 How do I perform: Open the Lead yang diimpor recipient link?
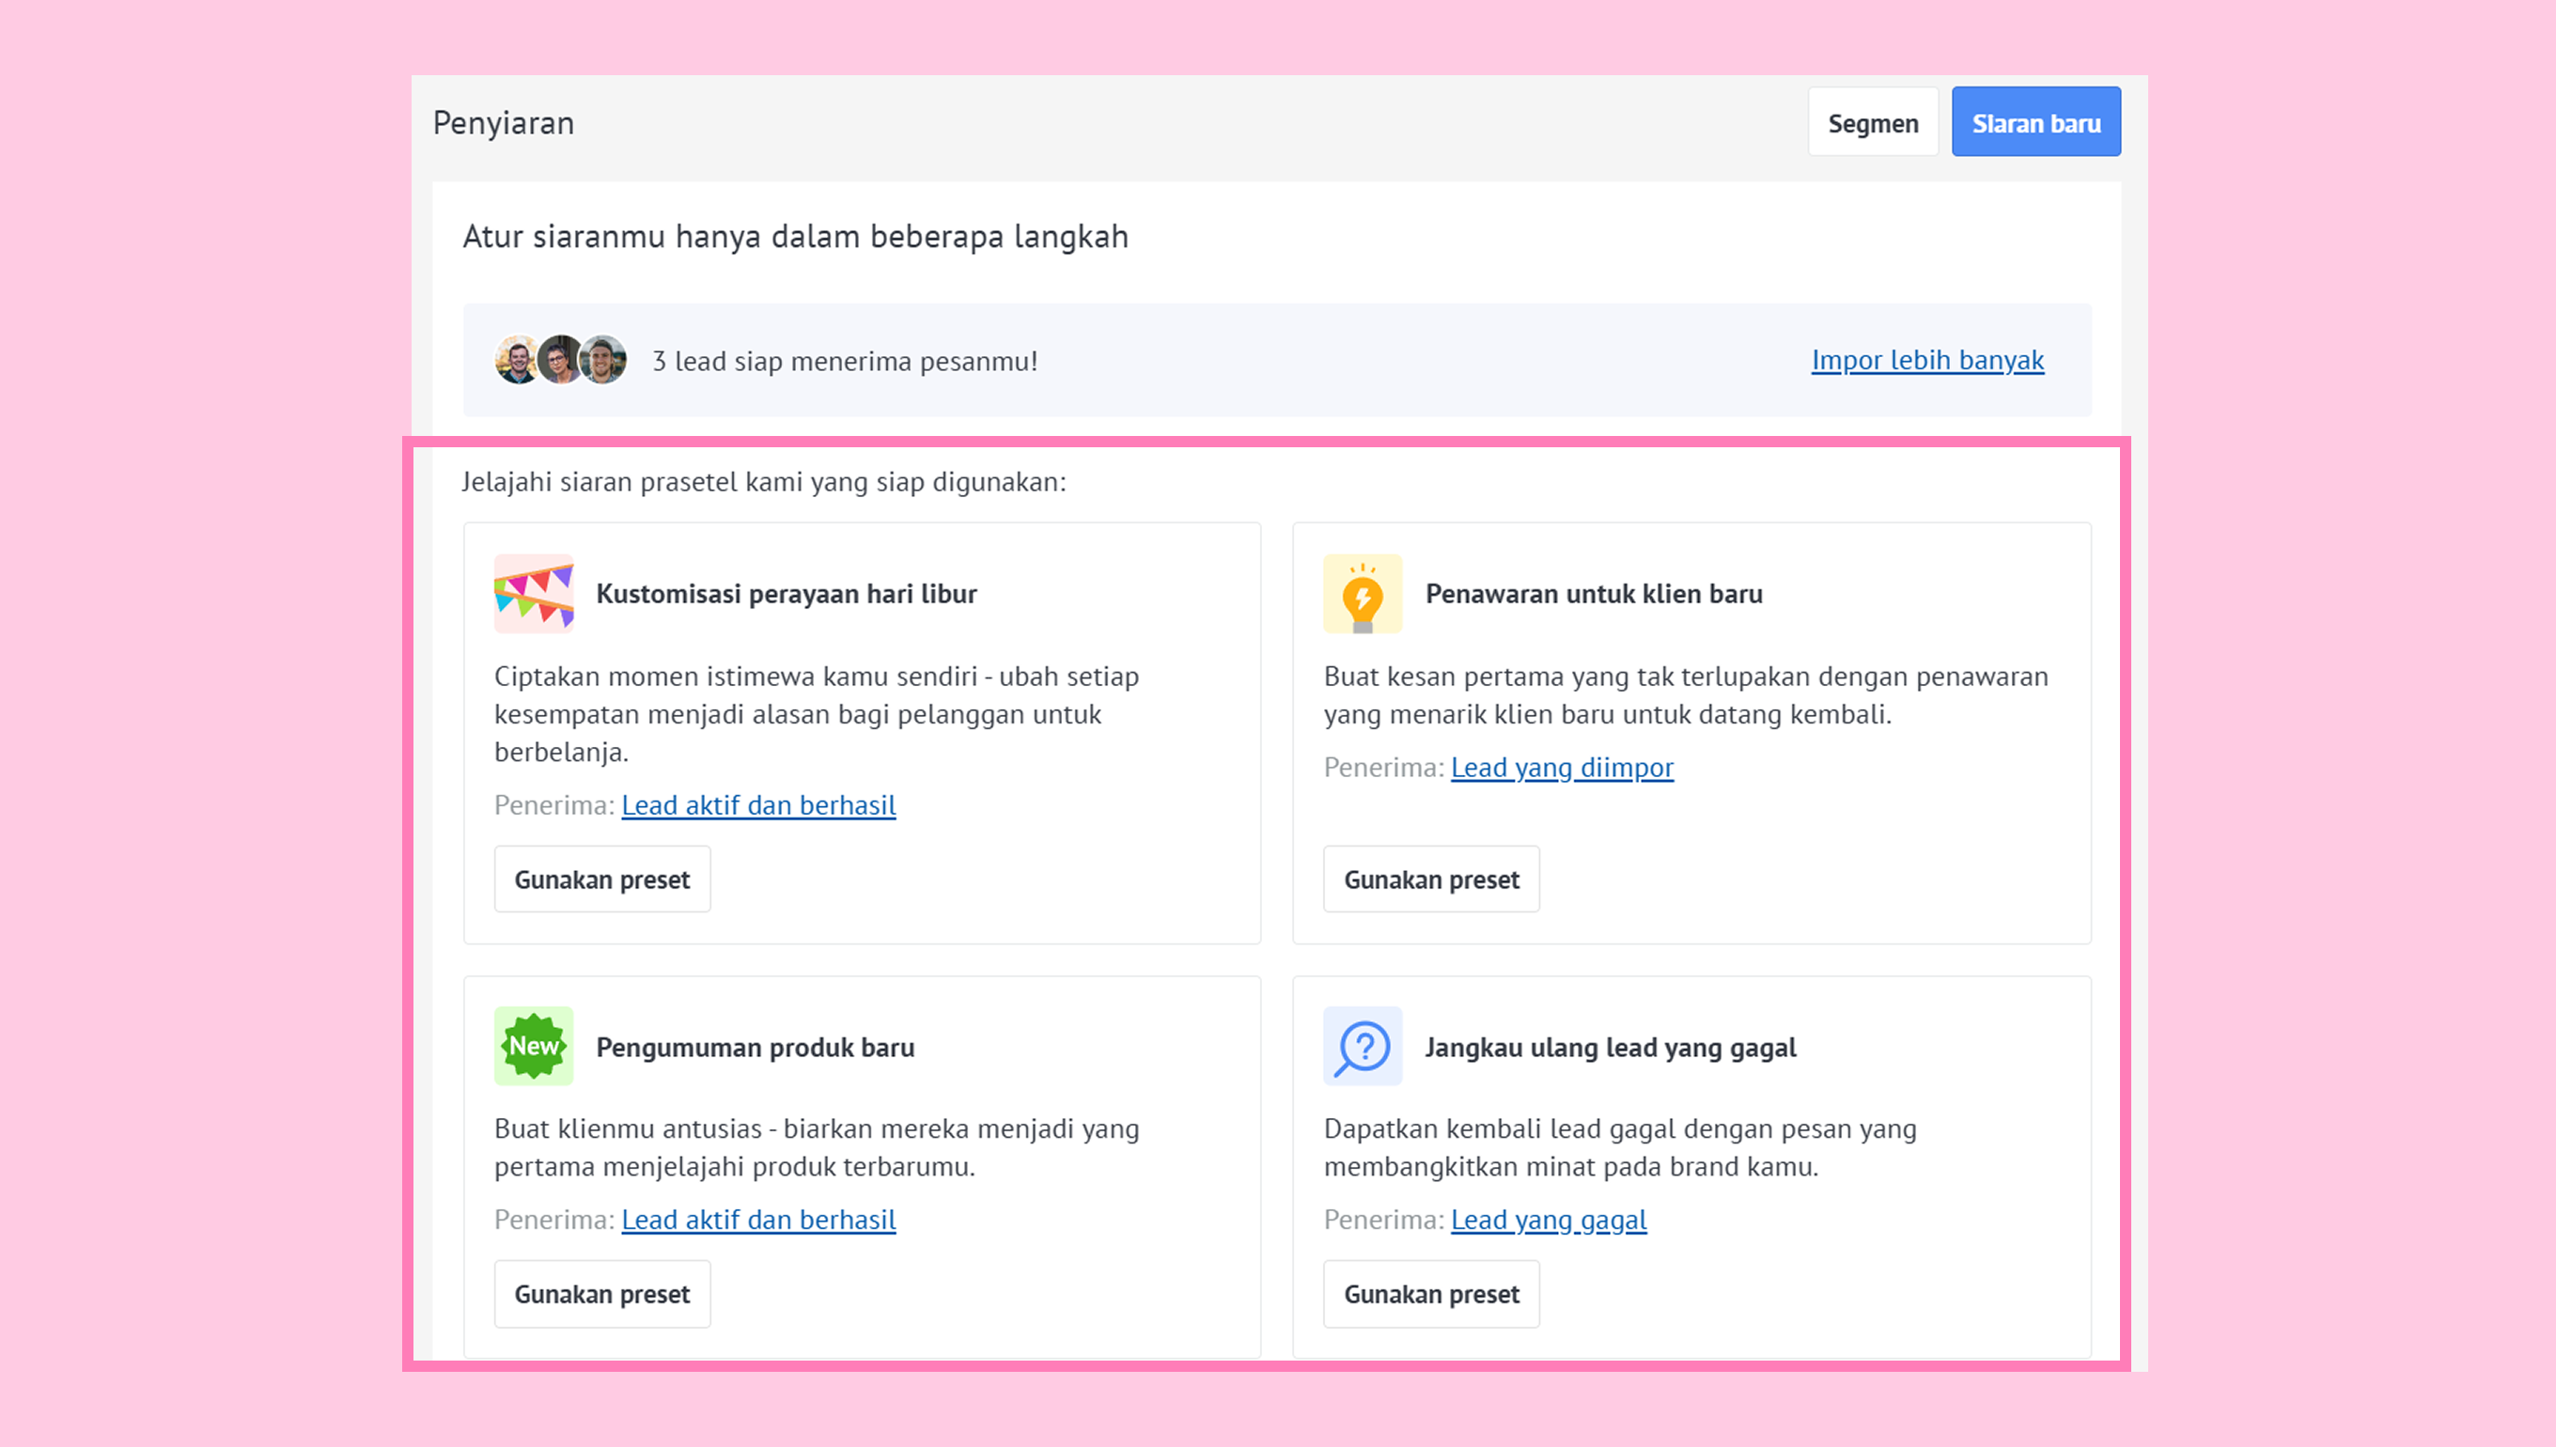(x=1562, y=768)
